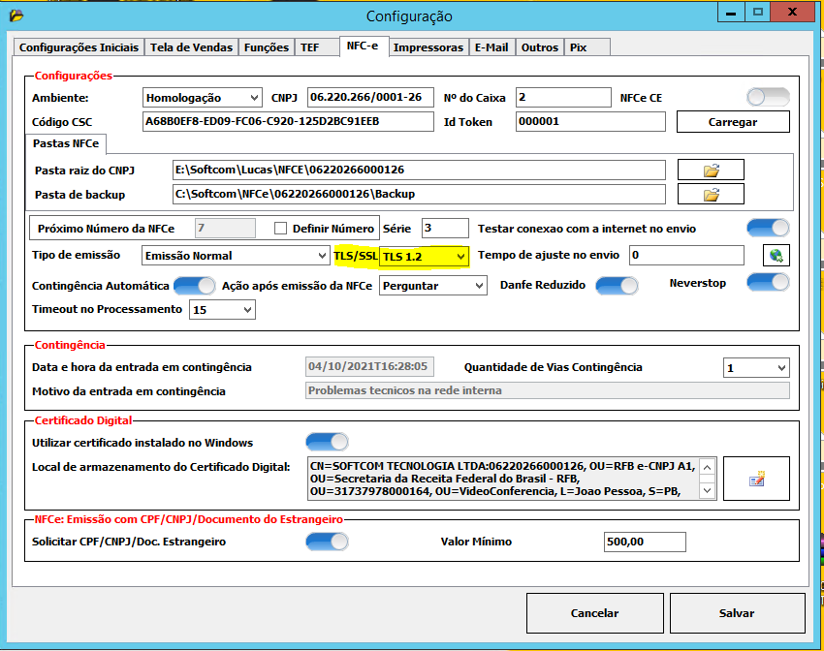Image resolution: width=824 pixels, height=651 pixels.
Task: Click the Salvar button
Action: (x=737, y=613)
